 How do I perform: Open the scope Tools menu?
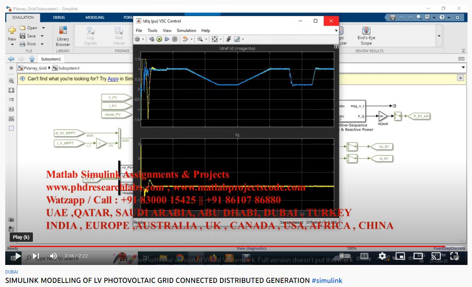click(152, 31)
